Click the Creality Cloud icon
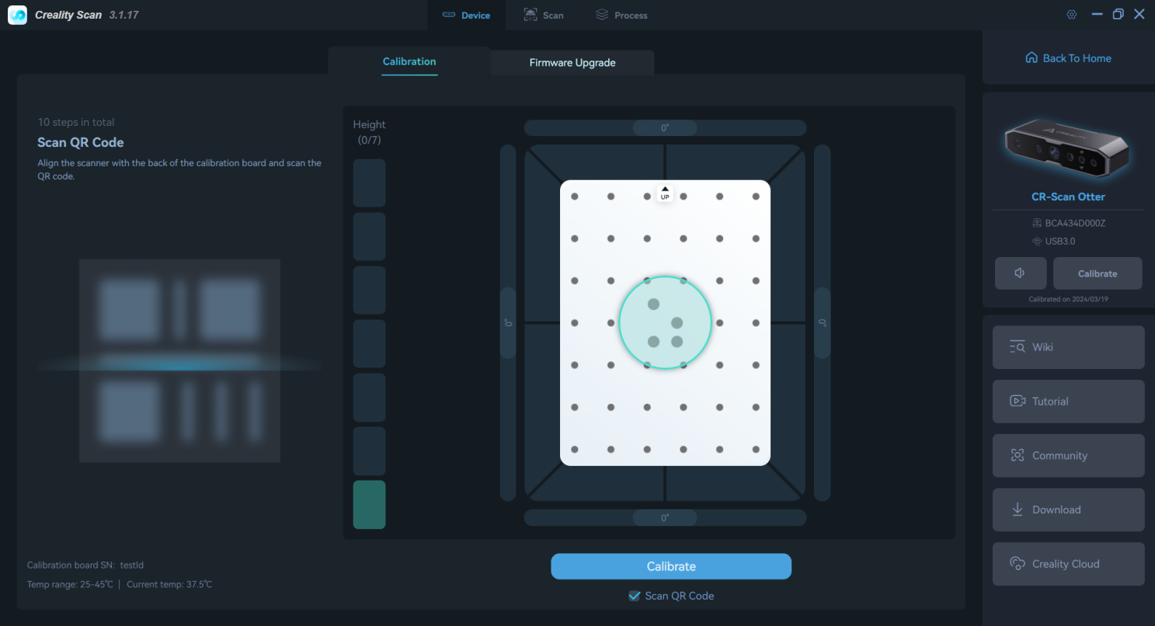This screenshot has width=1155, height=626. pyautogui.click(x=1018, y=564)
